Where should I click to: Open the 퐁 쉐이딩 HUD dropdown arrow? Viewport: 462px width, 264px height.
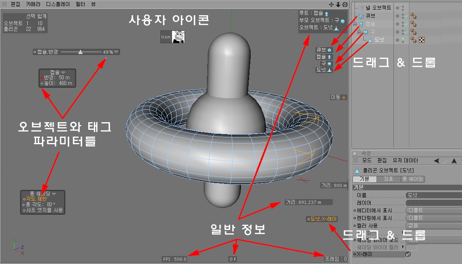[54, 194]
